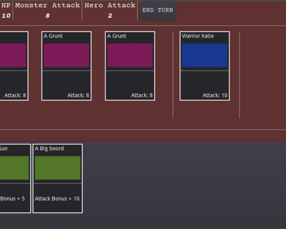Image resolution: width=286 pixels, height=229 pixels.
Task: Click the Monster Attack label
Action: (48, 5)
